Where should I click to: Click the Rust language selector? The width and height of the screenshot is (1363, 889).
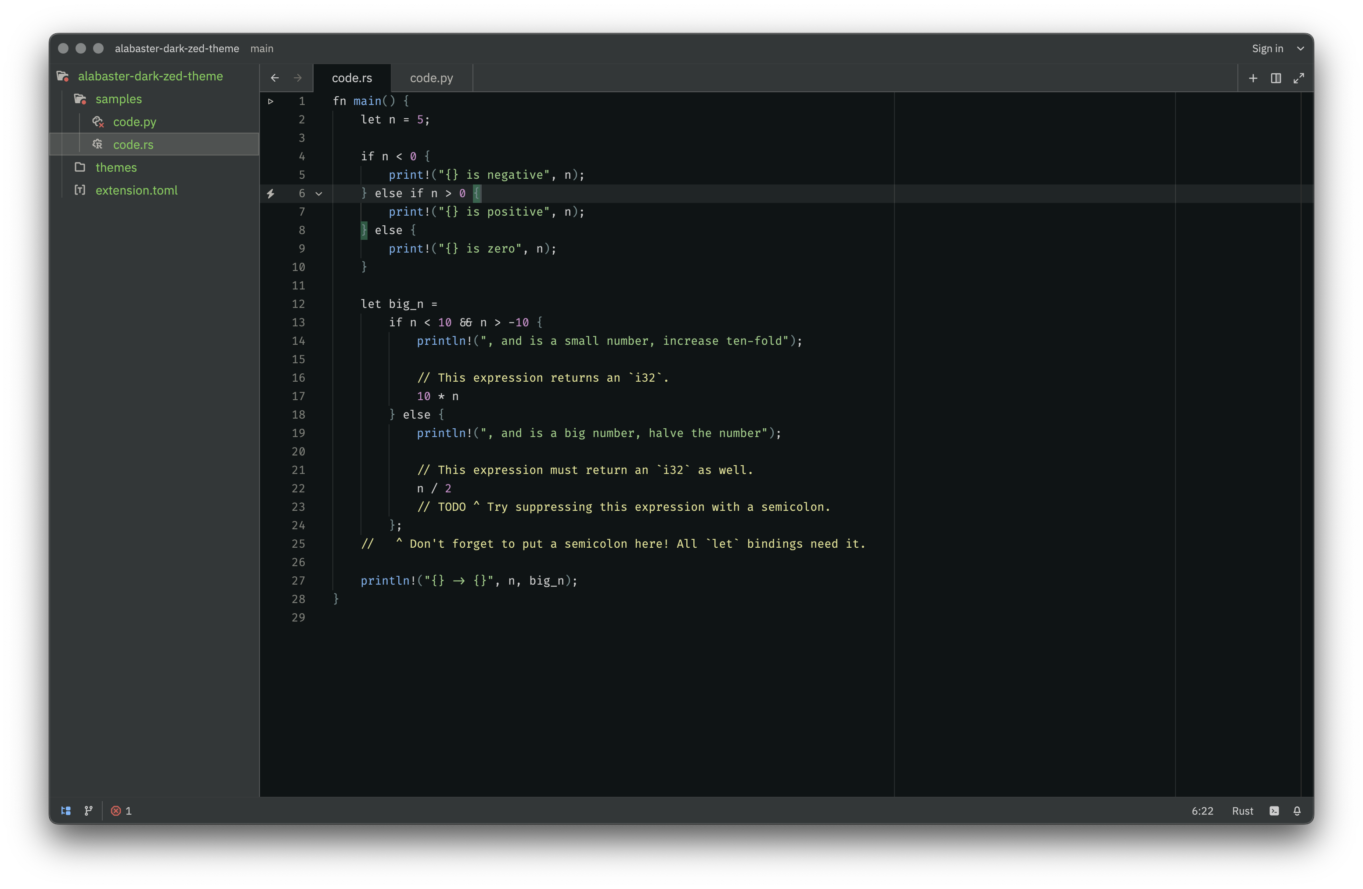click(x=1242, y=810)
